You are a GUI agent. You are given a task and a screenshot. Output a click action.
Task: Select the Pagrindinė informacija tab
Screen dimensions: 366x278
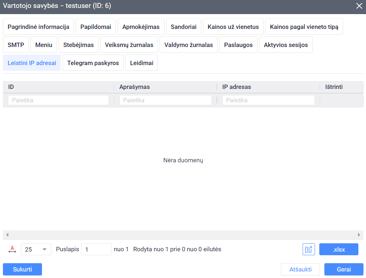[x=38, y=27]
